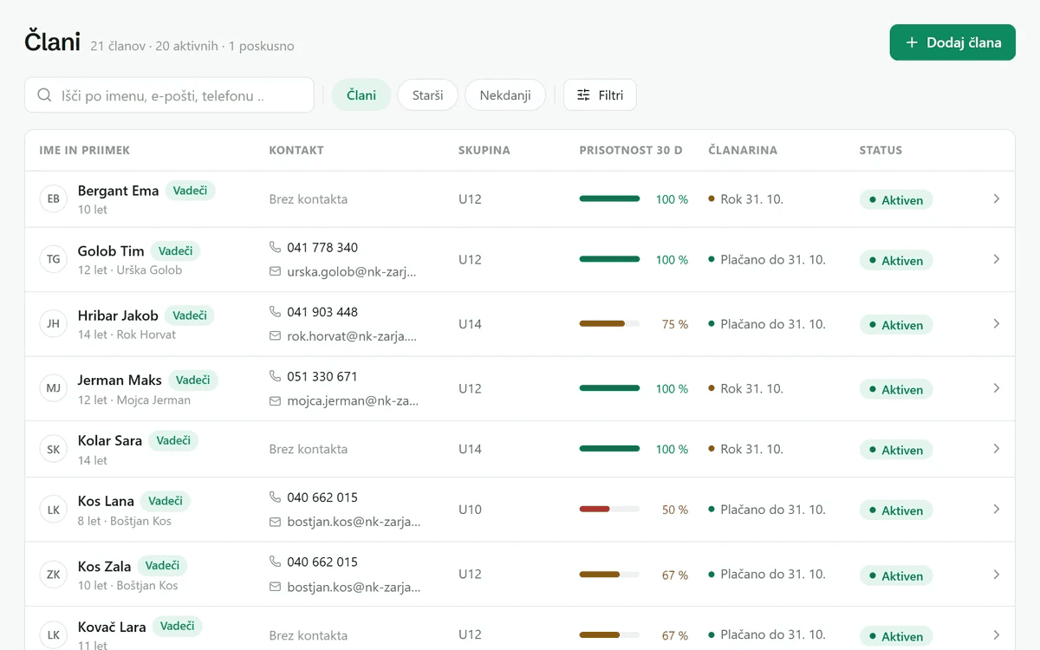Click the TG avatar for Golob Tim
This screenshot has width=1040, height=650.
click(54, 259)
